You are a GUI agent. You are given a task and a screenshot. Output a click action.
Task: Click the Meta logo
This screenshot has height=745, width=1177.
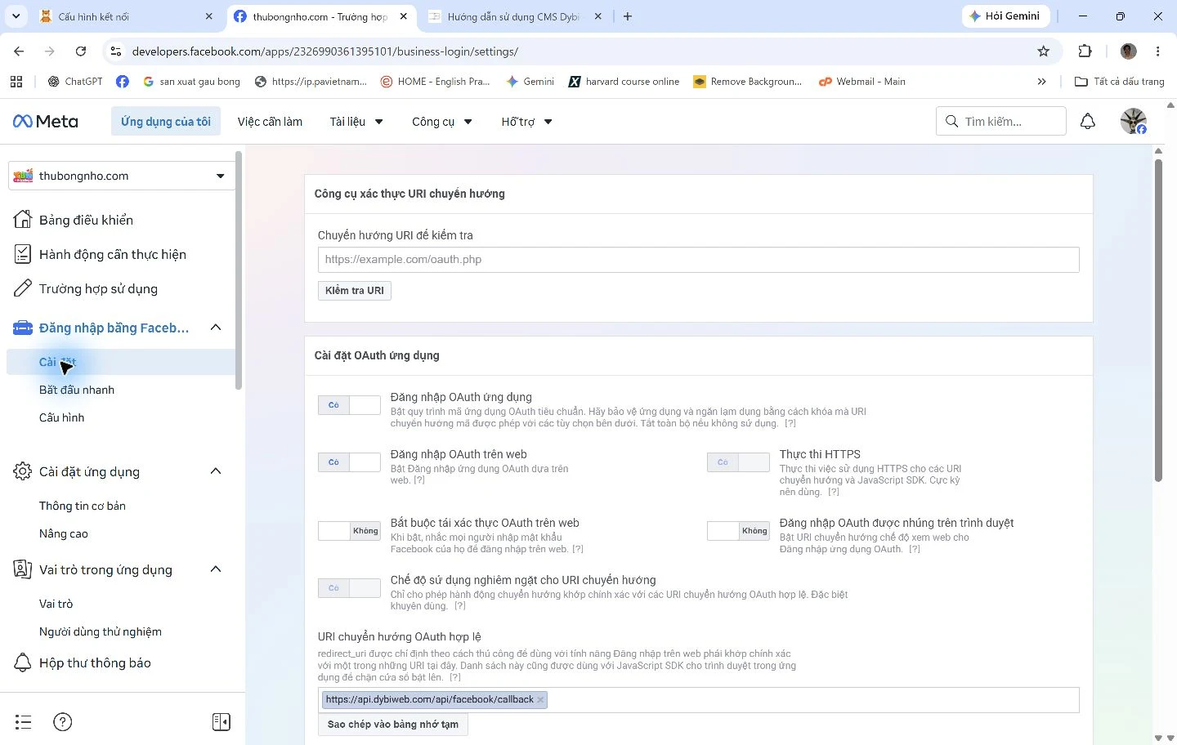[46, 122]
